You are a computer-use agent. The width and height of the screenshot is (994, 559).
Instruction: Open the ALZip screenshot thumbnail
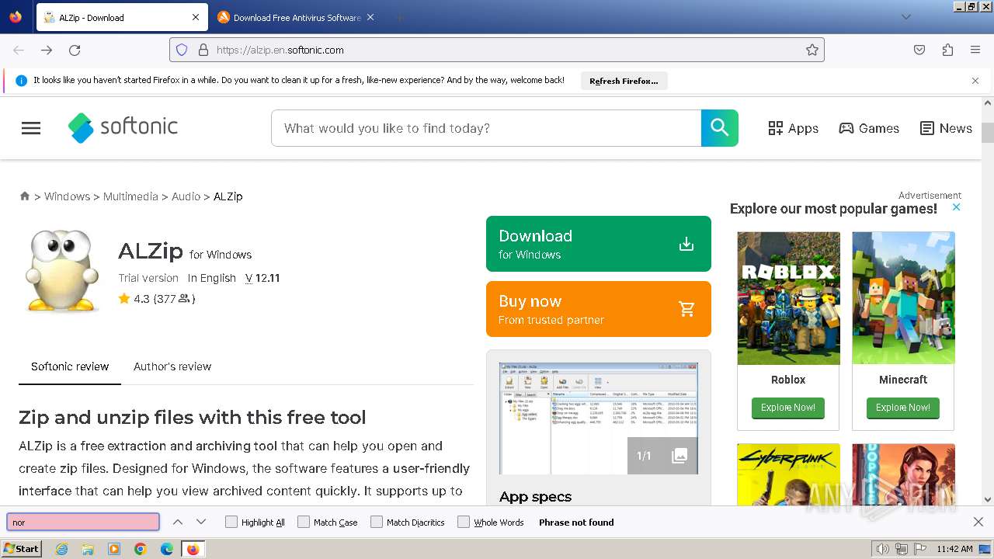tap(599, 418)
